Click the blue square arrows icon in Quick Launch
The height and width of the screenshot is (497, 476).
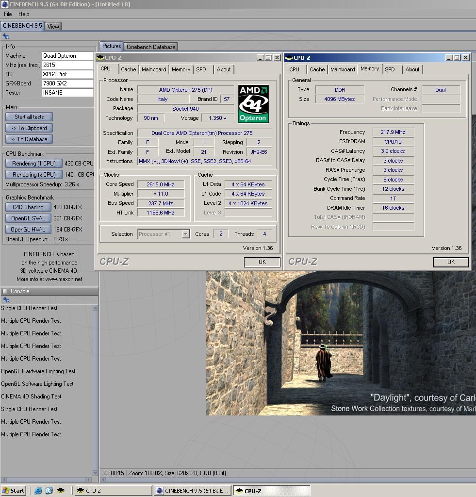(49, 491)
